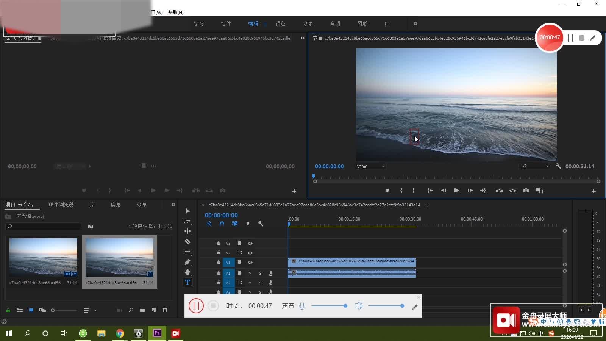This screenshot has width=606, height=341.
Task: Click the Extract button in program monitor
Action: click(512, 191)
